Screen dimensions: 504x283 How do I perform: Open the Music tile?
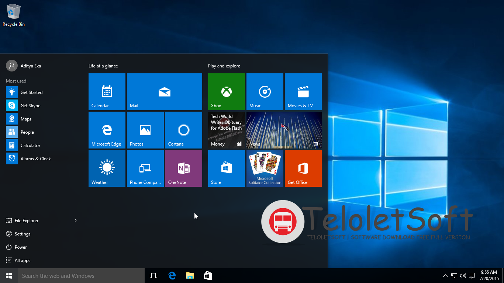pyautogui.click(x=265, y=92)
